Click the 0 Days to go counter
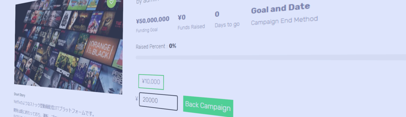This screenshot has width=406, height=117. click(x=217, y=14)
